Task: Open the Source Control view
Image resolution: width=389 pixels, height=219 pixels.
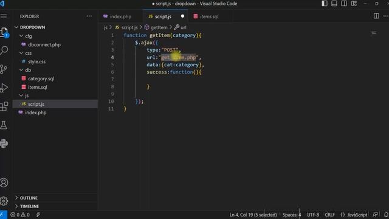Action: (4, 69)
